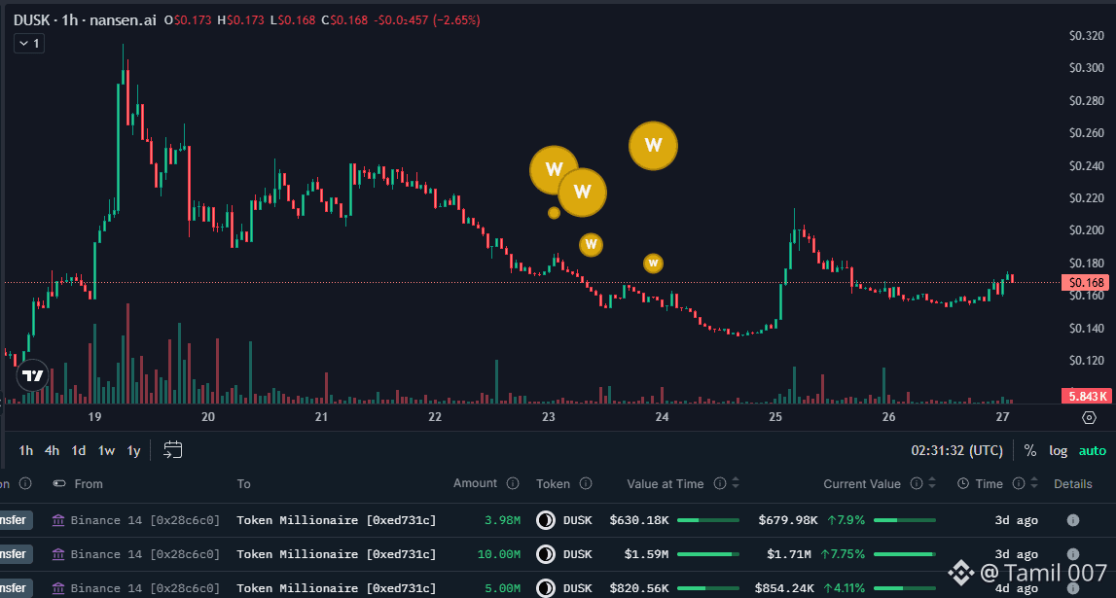Open Token Millionaire [0xed731c] in third row
The width and height of the screenshot is (1116, 598).
336,588
